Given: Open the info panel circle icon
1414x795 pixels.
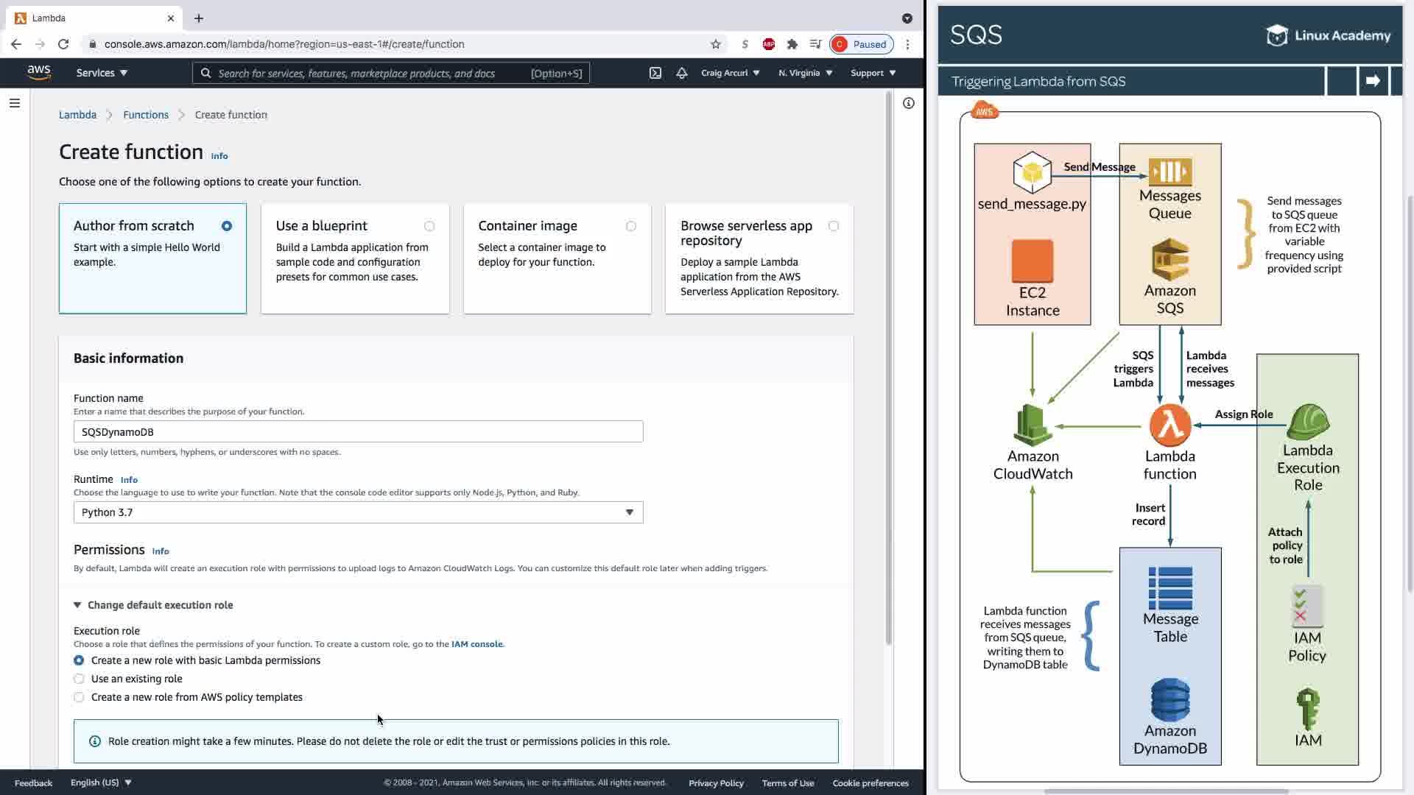Looking at the screenshot, I should pyautogui.click(x=909, y=103).
